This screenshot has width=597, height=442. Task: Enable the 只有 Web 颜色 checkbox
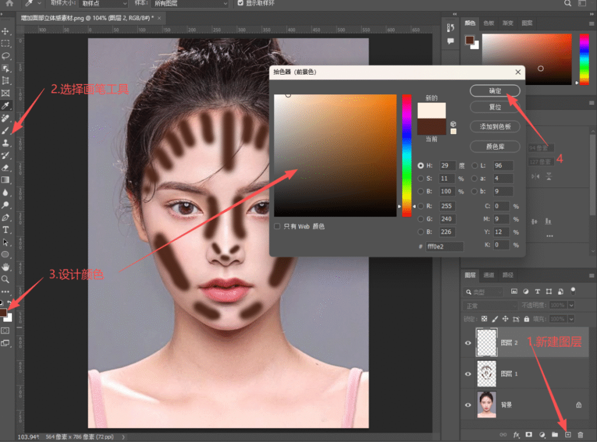pyautogui.click(x=277, y=227)
